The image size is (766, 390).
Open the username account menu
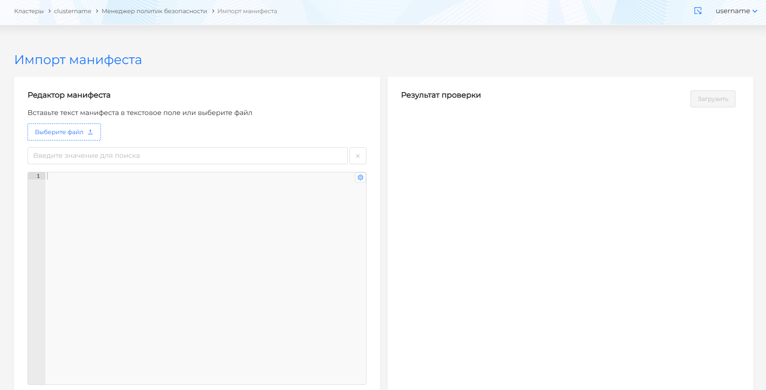pyautogui.click(x=732, y=11)
